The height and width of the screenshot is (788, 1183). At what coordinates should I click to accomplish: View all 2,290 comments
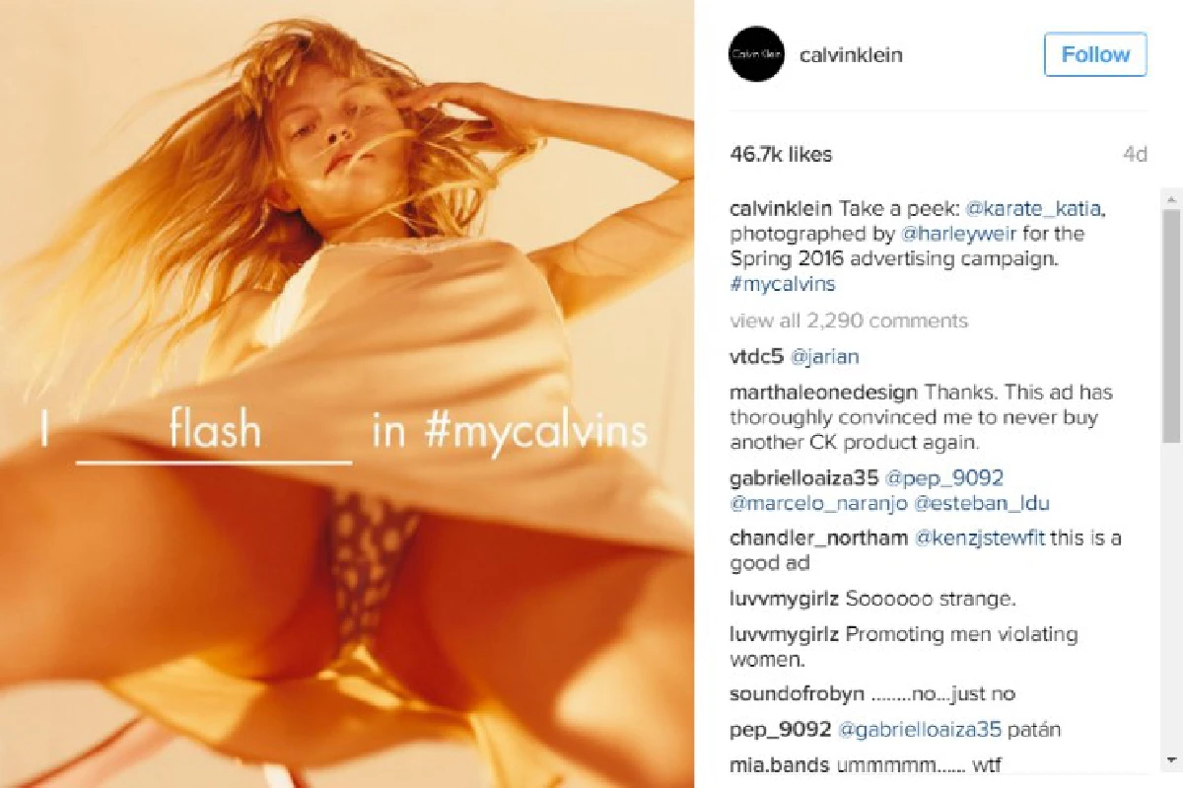(849, 321)
